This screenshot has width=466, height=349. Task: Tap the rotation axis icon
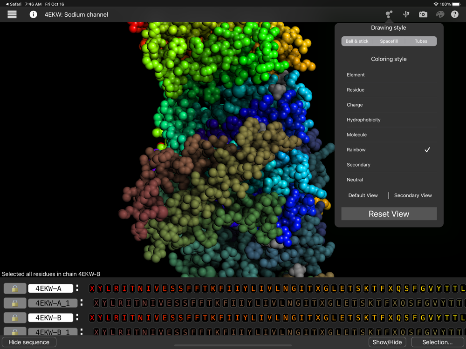(x=406, y=14)
